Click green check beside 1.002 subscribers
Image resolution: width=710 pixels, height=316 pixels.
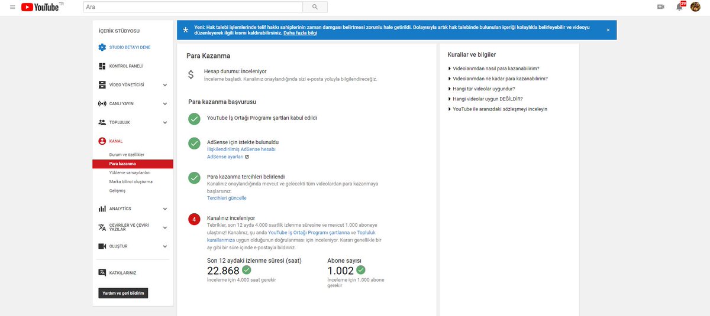(361, 270)
